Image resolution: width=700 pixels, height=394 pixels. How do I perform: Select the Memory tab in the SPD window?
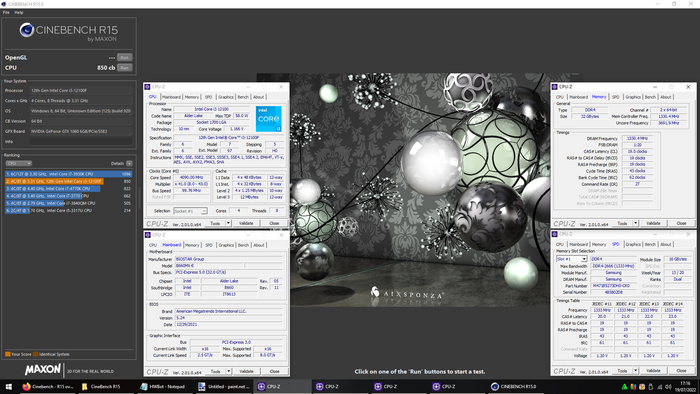599,244
